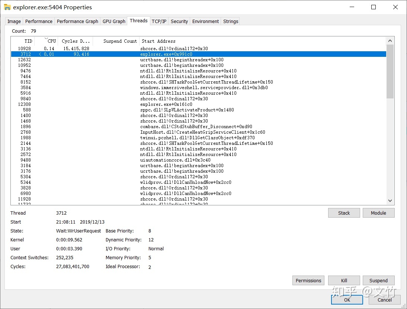
Task: Click the Module button
Action: pos(378,213)
